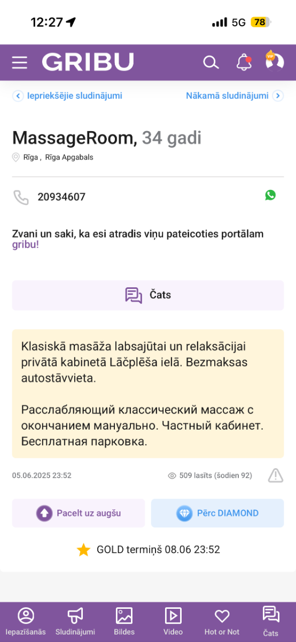Switch to Iepazīšanās tab
Image resolution: width=296 pixels, height=642 pixels.
tap(26, 622)
